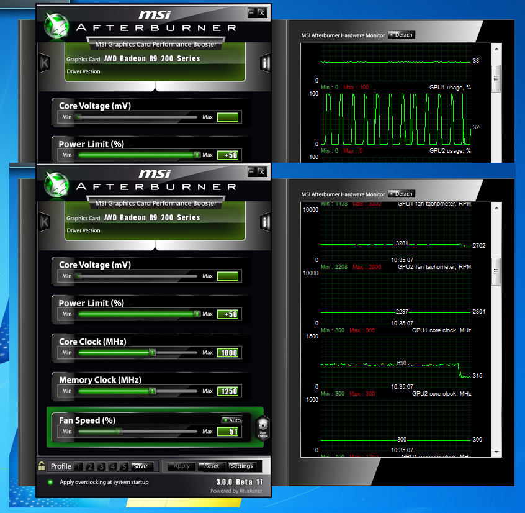Viewport: 525px width, 513px height.
Task: Reset settings to defaults
Action: coord(211,466)
